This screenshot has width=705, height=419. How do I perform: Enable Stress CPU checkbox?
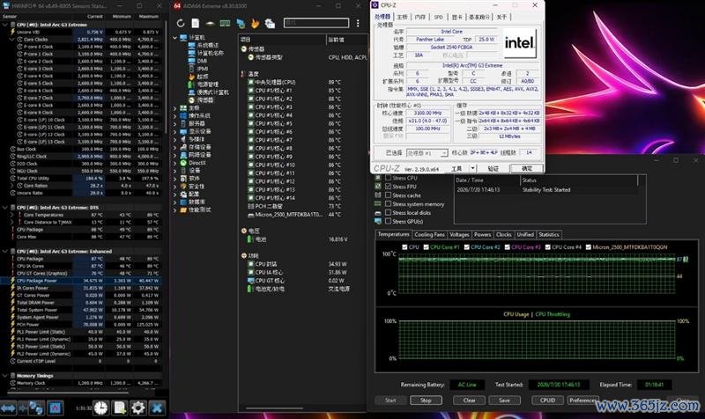coord(388,178)
